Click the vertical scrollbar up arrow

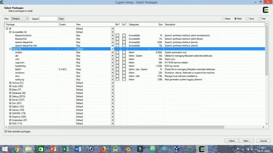[x=267, y=24]
